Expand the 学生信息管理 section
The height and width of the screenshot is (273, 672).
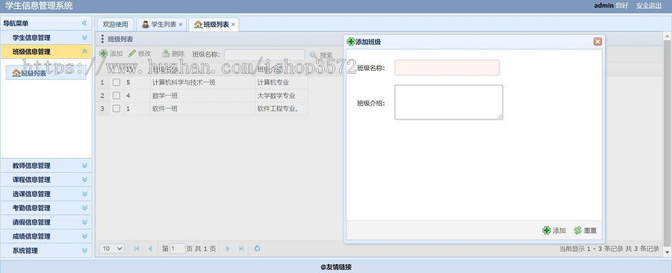tap(84, 37)
